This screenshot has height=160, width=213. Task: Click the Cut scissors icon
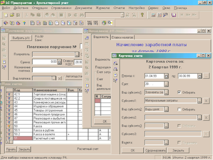tap(26, 15)
